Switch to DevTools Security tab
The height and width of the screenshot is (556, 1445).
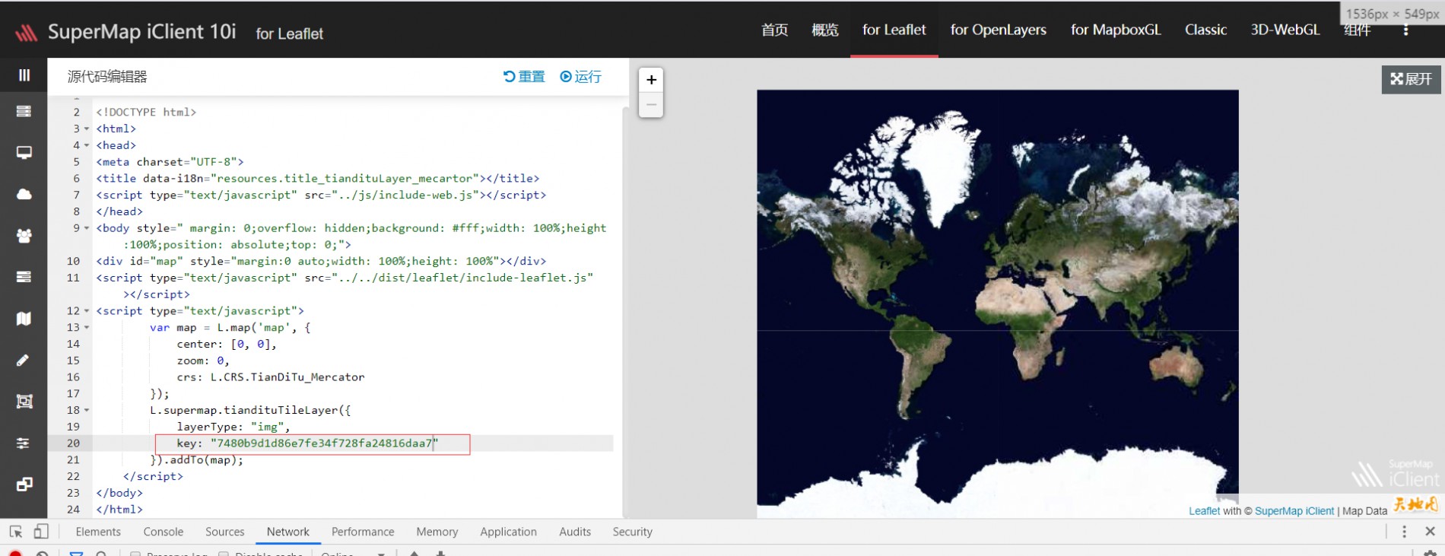(x=633, y=532)
